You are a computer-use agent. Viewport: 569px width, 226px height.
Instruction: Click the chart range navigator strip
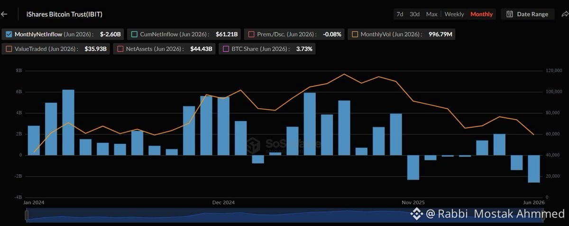[284, 215]
